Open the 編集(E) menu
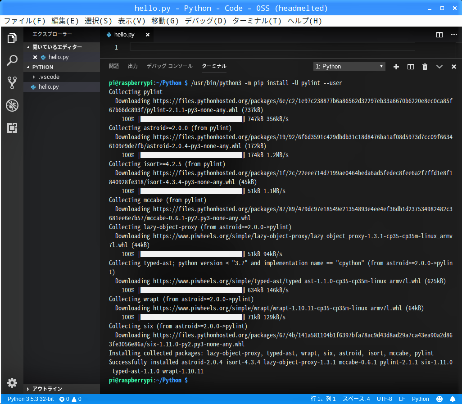 coord(65,21)
